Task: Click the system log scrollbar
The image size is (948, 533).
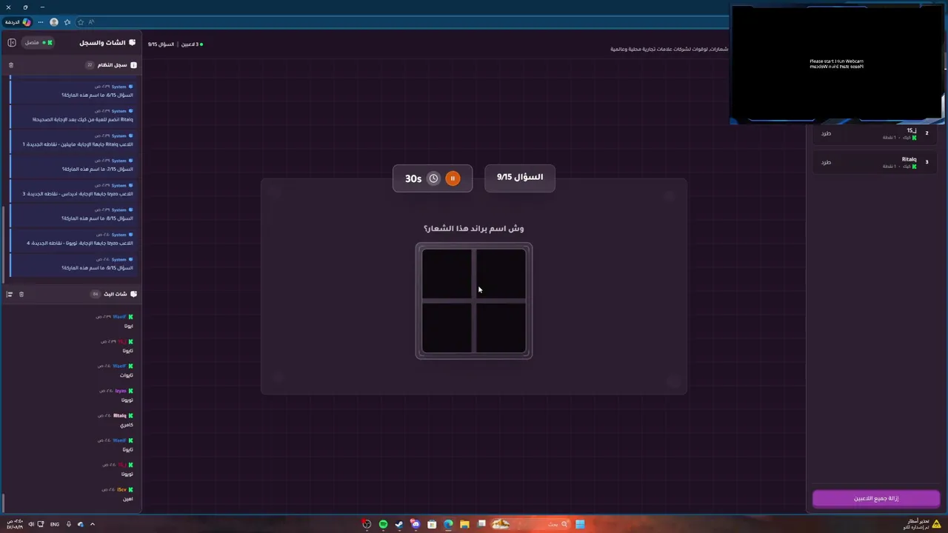Action: coord(4,244)
